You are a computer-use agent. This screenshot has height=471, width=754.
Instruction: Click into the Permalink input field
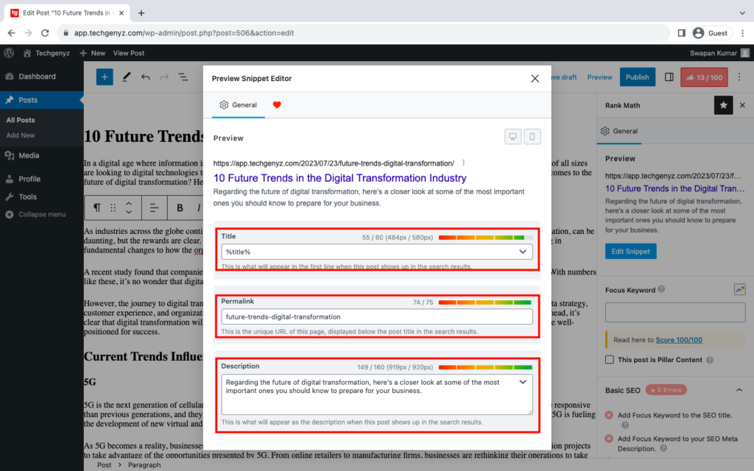377,316
